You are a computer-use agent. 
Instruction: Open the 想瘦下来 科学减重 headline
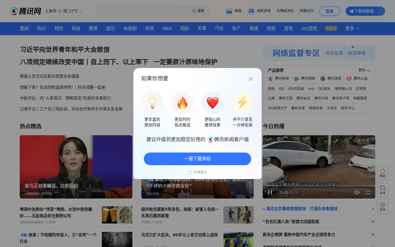pyautogui.click(x=63, y=87)
